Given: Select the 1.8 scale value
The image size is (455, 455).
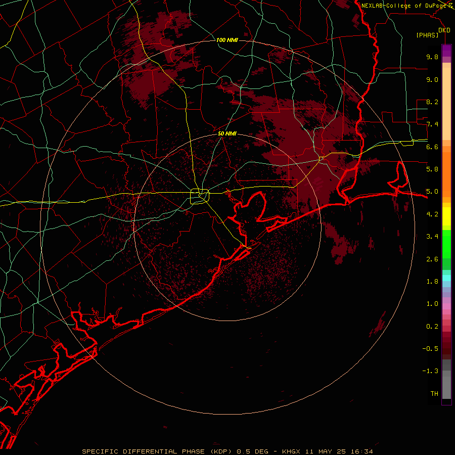Looking at the screenshot, I should pos(432,282).
